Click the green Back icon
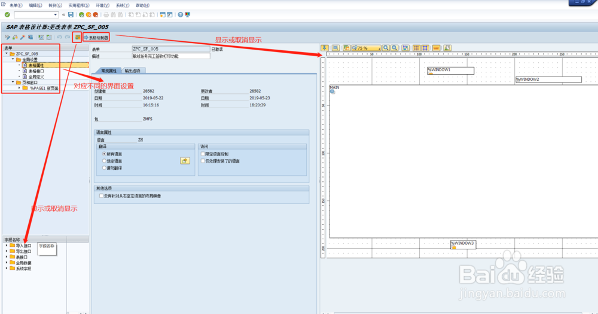 [x=81, y=14]
